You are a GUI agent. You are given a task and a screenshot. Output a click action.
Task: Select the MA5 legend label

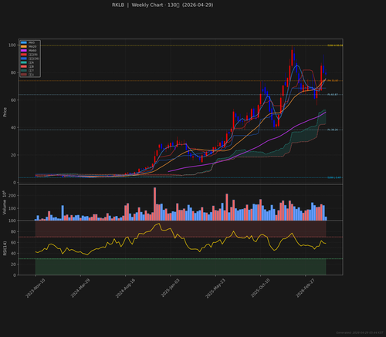[x=32, y=42]
